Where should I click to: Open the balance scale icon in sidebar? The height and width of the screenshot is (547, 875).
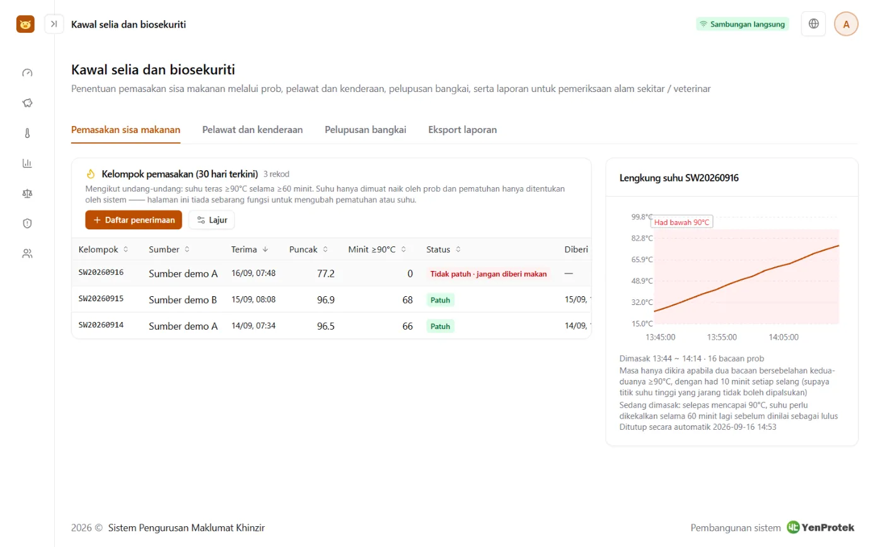click(27, 193)
